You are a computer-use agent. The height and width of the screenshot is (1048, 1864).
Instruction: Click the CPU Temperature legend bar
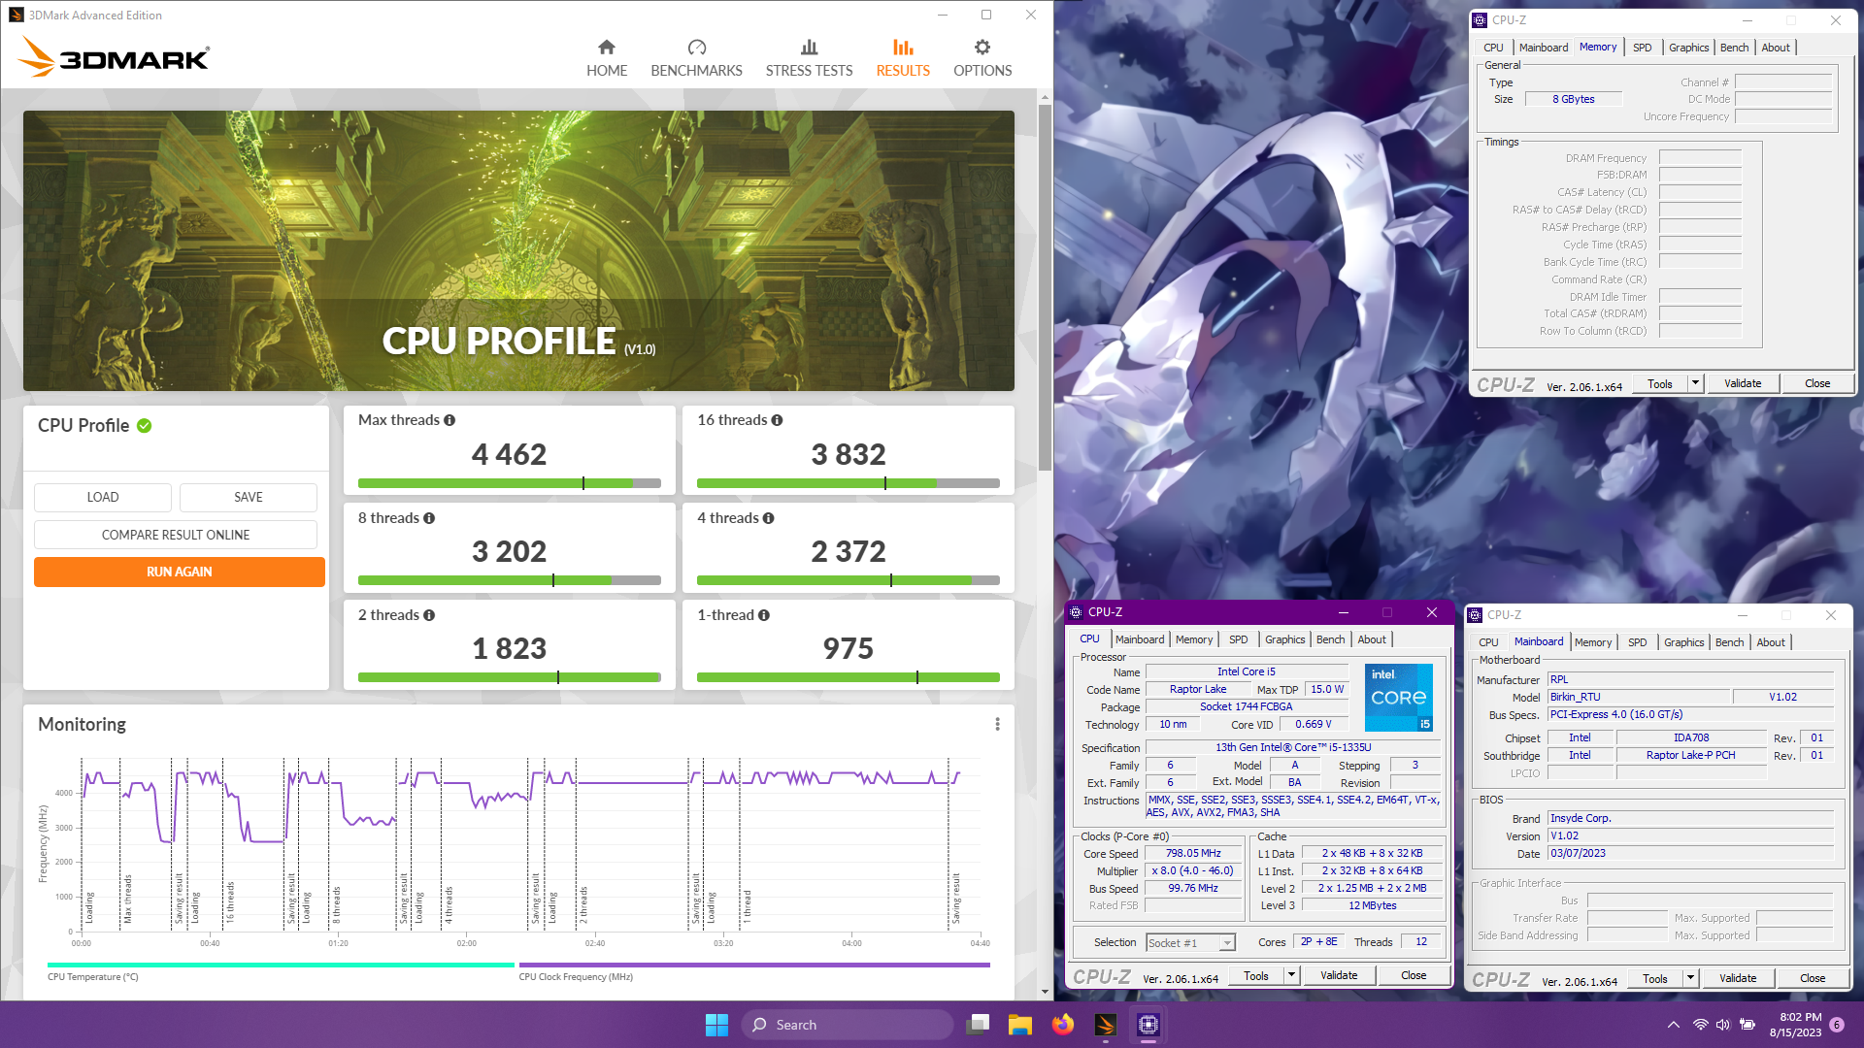tap(281, 966)
